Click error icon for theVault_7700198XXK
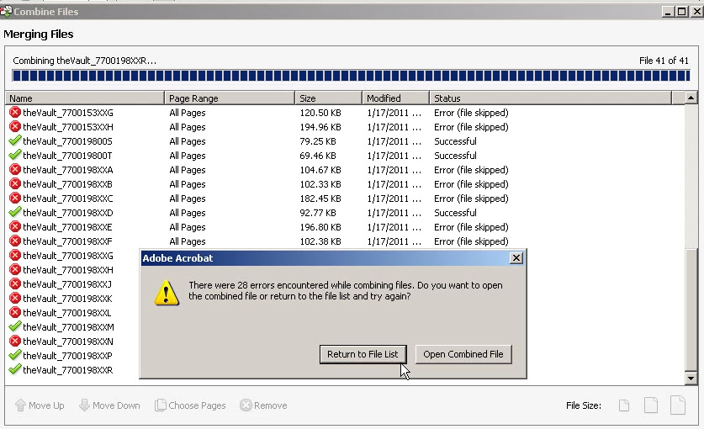The height and width of the screenshot is (429, 704). point(15,298)
